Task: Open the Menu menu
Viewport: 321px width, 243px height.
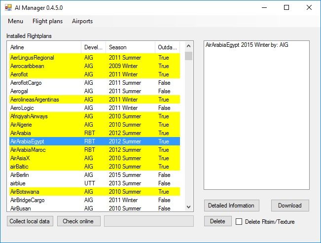Action: [16, 21]
